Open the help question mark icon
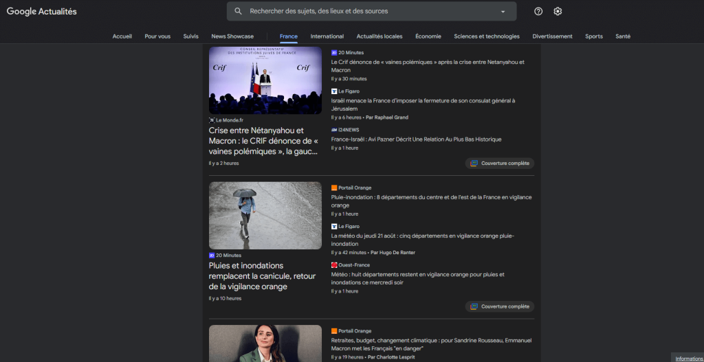 tap(538, 11)
